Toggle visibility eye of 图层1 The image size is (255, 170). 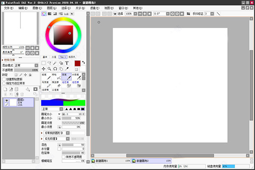[x=6, y=100]
